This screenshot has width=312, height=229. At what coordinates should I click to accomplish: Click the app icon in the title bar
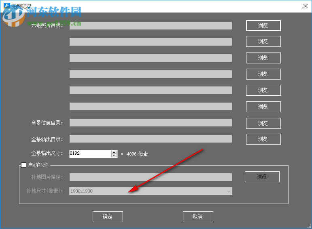click(x=7, y=6)
